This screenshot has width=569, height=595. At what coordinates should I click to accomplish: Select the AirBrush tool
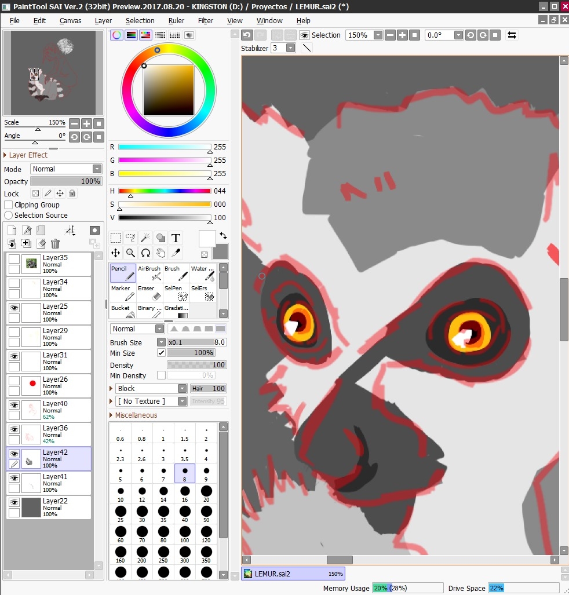tap(149, 273)
